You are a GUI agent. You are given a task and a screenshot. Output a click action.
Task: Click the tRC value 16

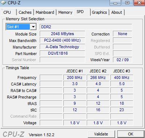click(x=98, y=110)
